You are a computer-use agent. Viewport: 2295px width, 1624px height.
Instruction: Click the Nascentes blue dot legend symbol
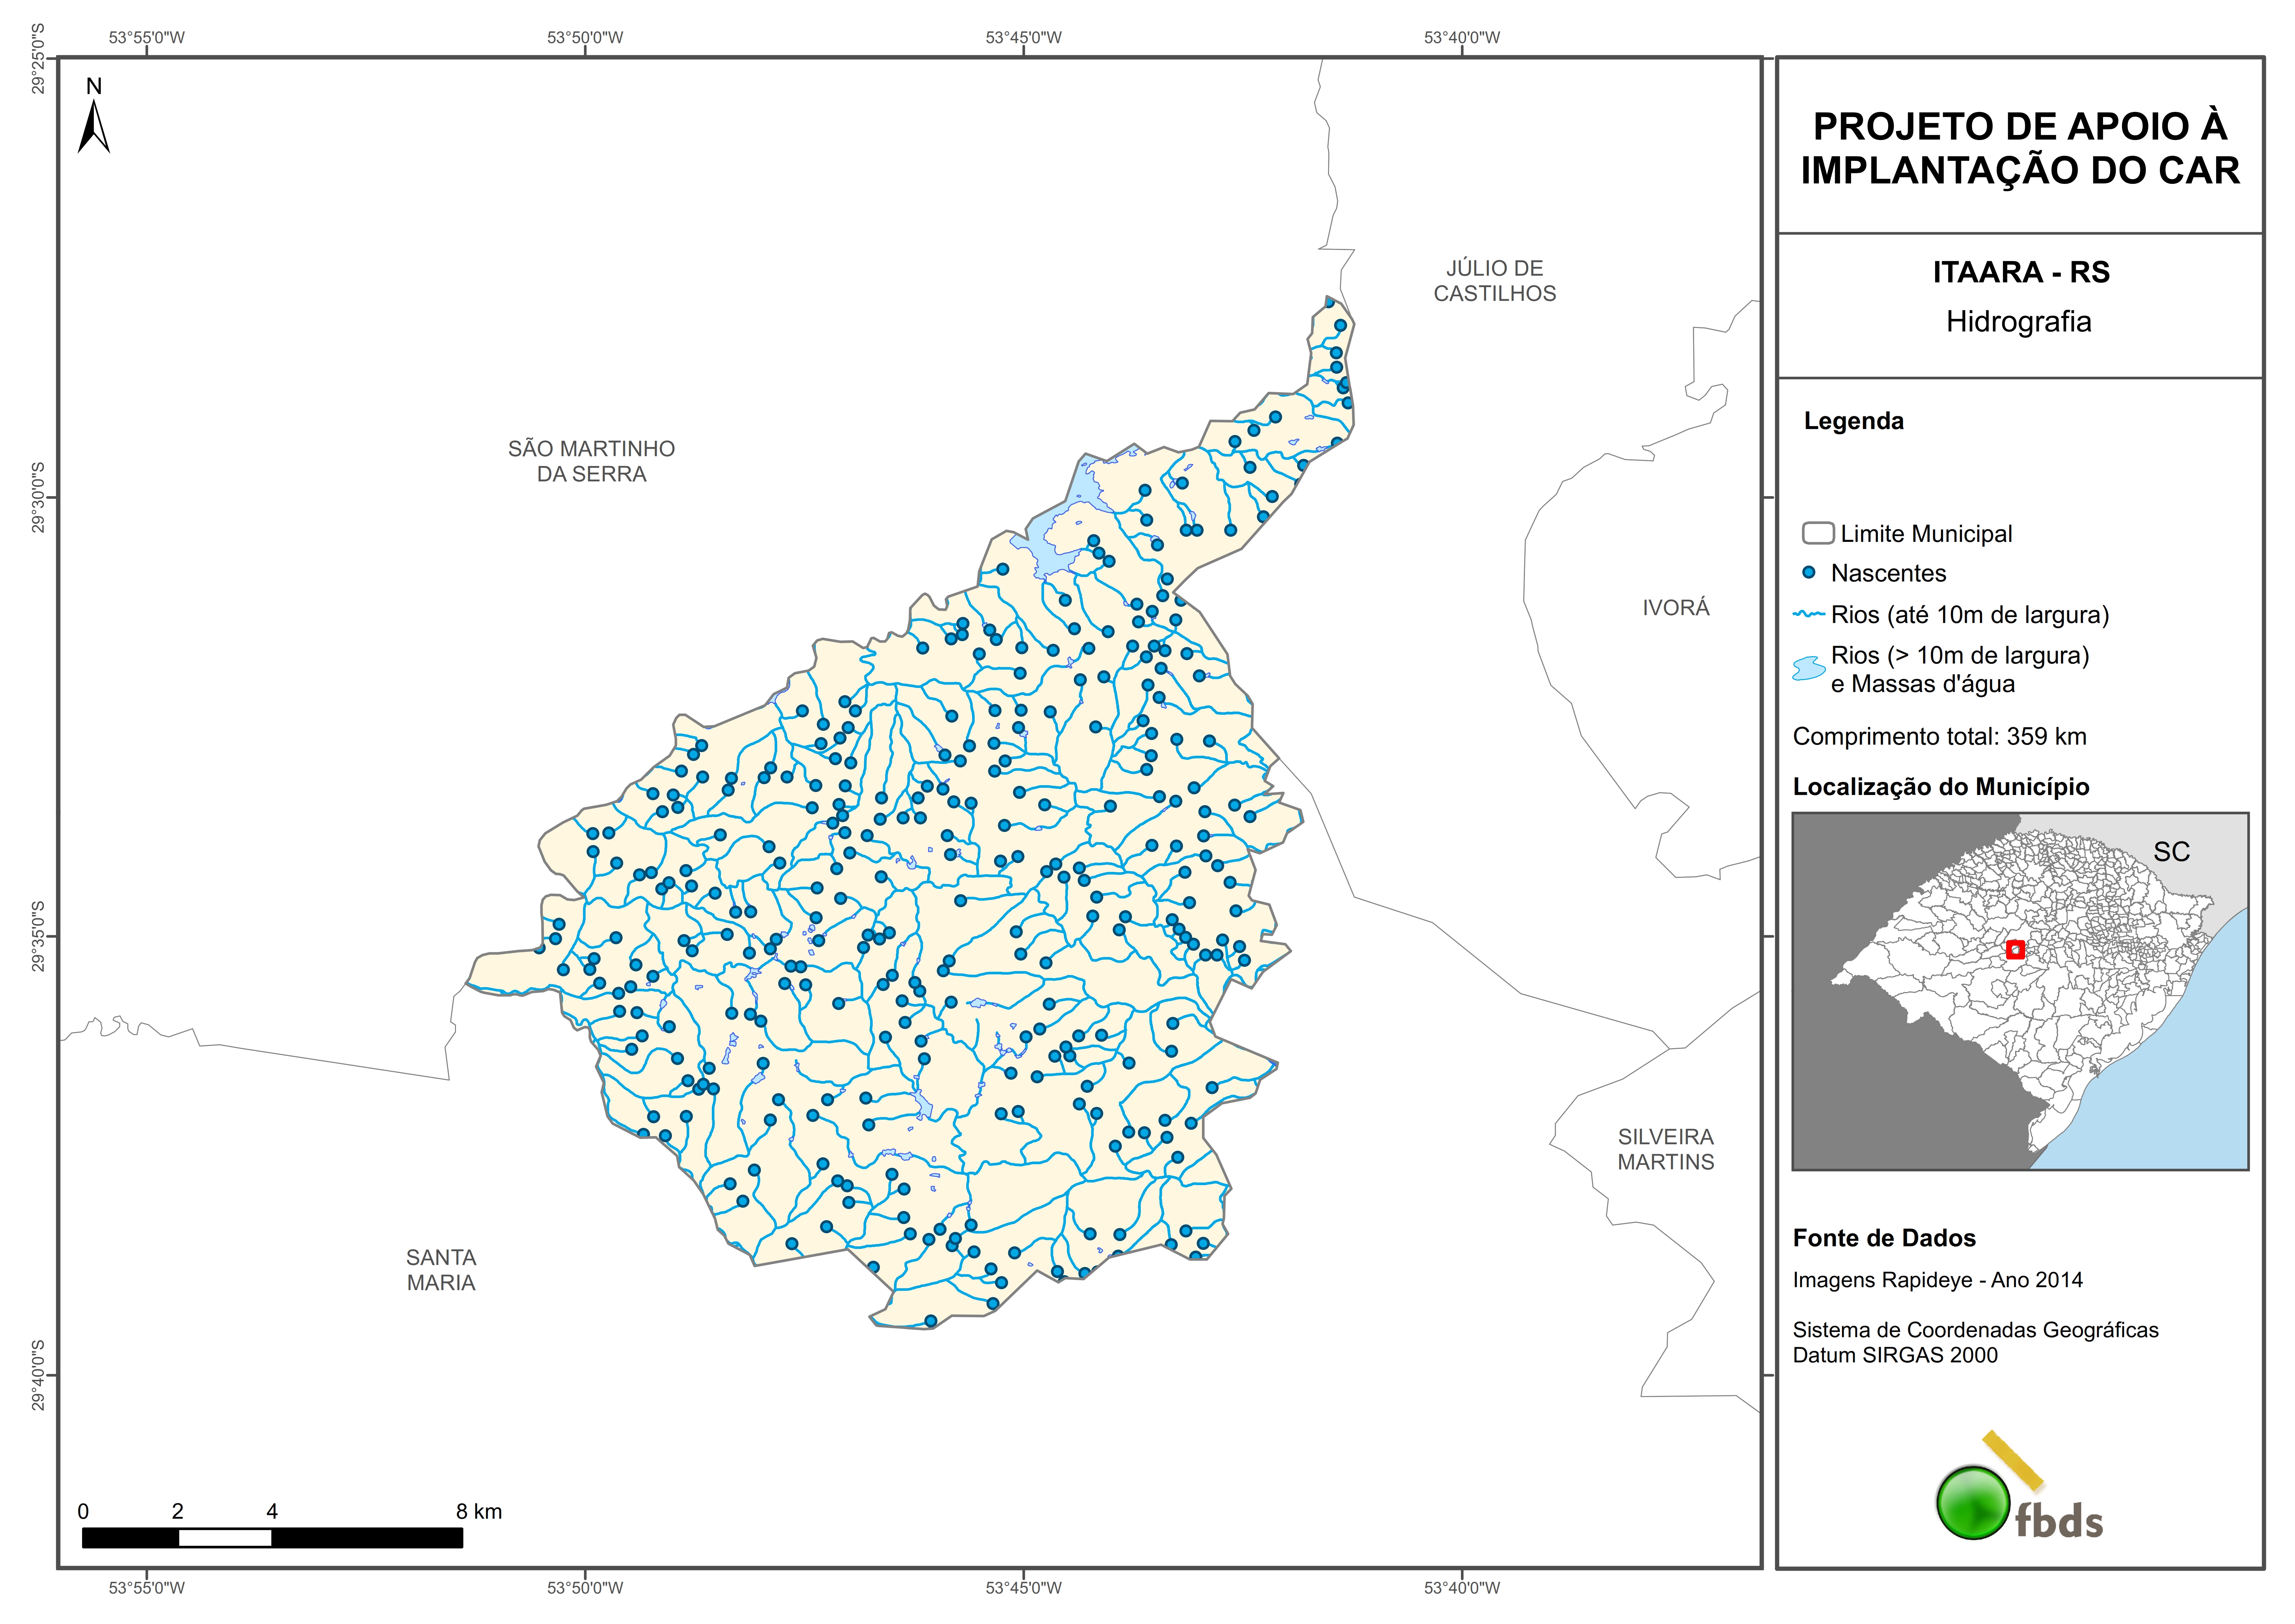click(x=1809, y=573)
